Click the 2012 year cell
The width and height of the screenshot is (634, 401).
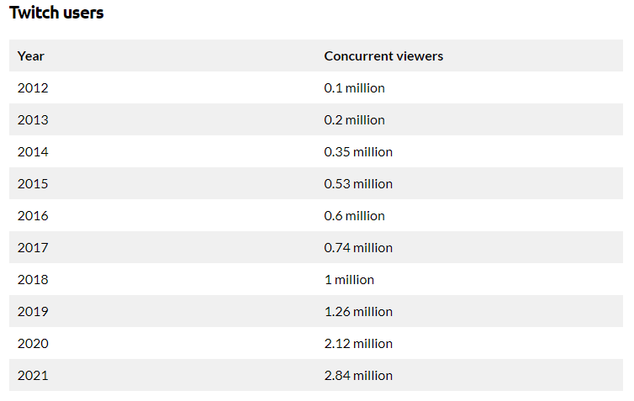(33, 87)
